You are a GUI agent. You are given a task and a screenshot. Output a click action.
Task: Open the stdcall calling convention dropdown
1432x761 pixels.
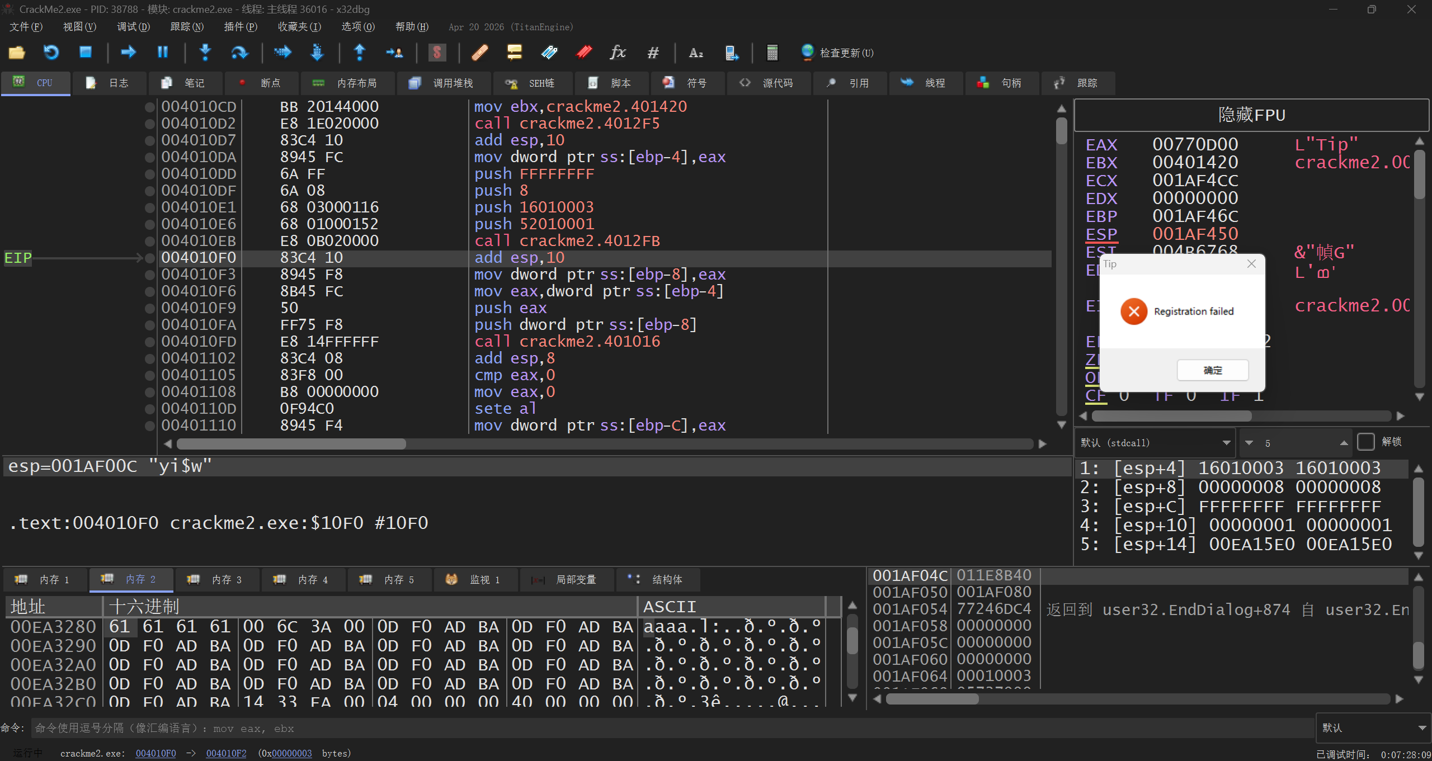pyautogui.click(x=1155, y=442)
